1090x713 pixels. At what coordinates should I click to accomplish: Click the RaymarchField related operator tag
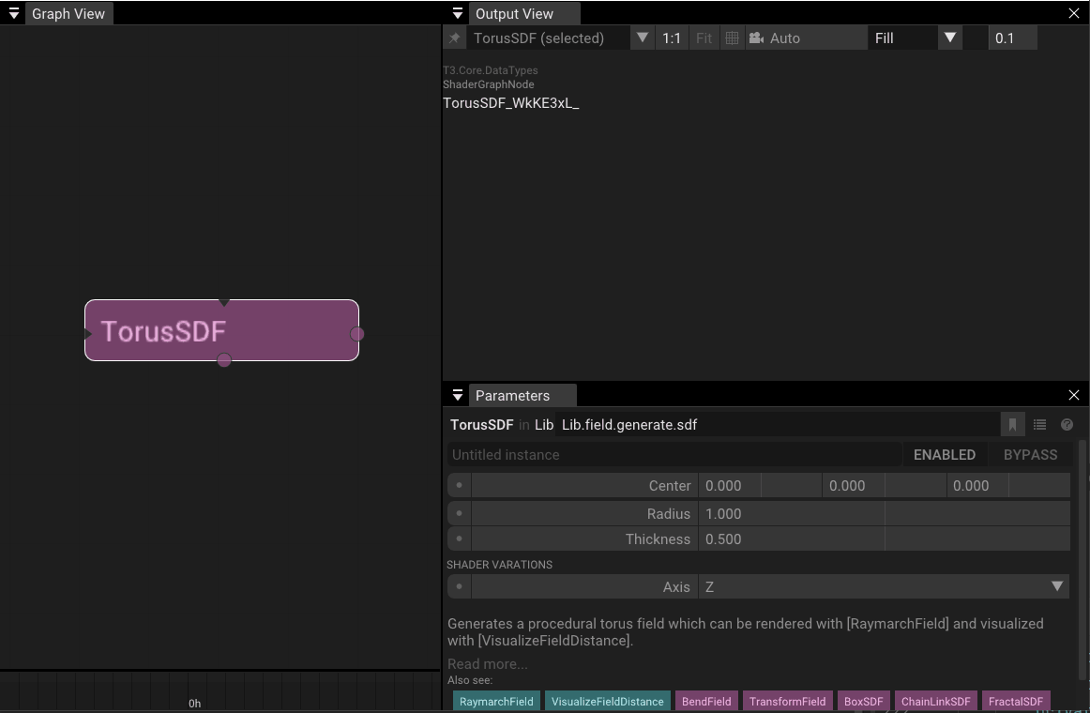pos(496,702)
